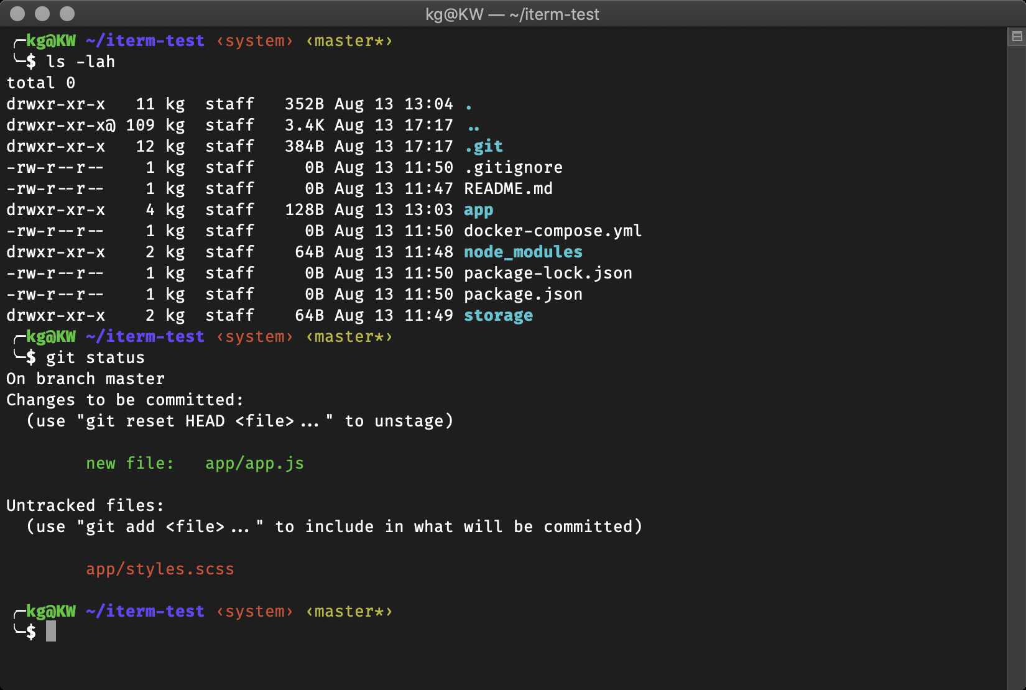Click the red app/styles.scss untracked file
Viewport: 1026px width, 690px height.
click(160, 569)
